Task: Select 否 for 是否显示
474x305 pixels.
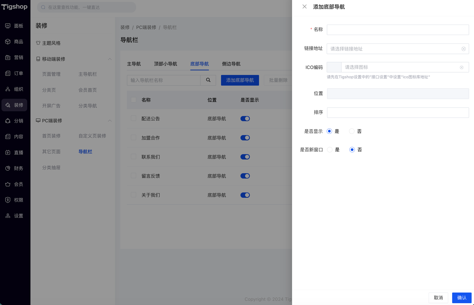Action: (352, 131)
